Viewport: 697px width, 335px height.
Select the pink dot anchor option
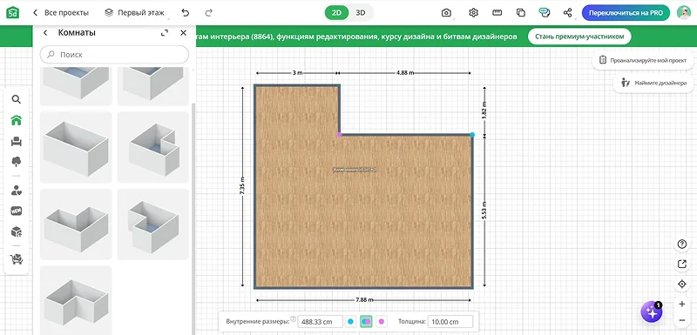click(381, 322)
